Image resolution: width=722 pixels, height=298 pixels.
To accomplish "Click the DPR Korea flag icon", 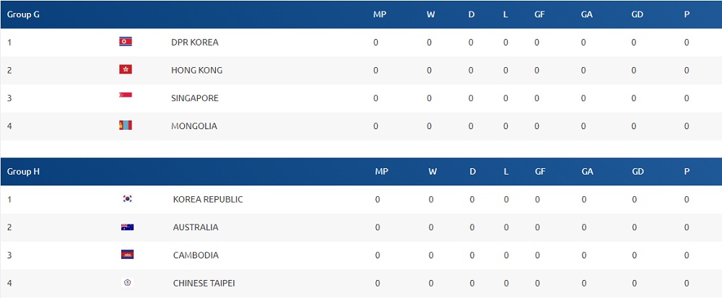I will 126,42.
